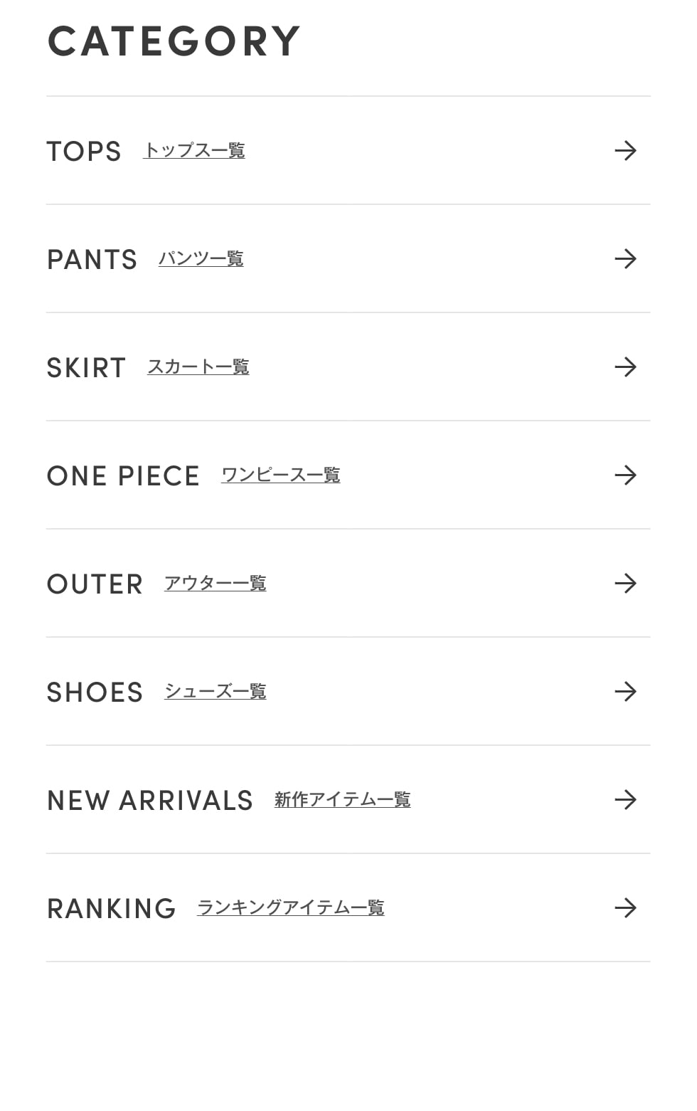The width and height of the screenshot is (697, 1111).
Task: Click the arrow icon in RANKING row
Action: [625, 908]
